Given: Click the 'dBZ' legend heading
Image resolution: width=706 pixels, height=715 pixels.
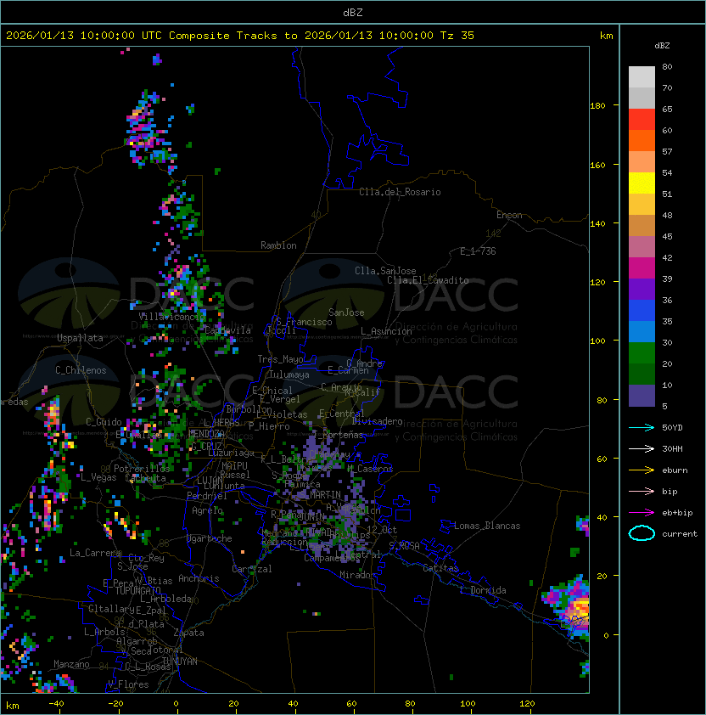Looking at the screenshot, I should tap(662, 46).
